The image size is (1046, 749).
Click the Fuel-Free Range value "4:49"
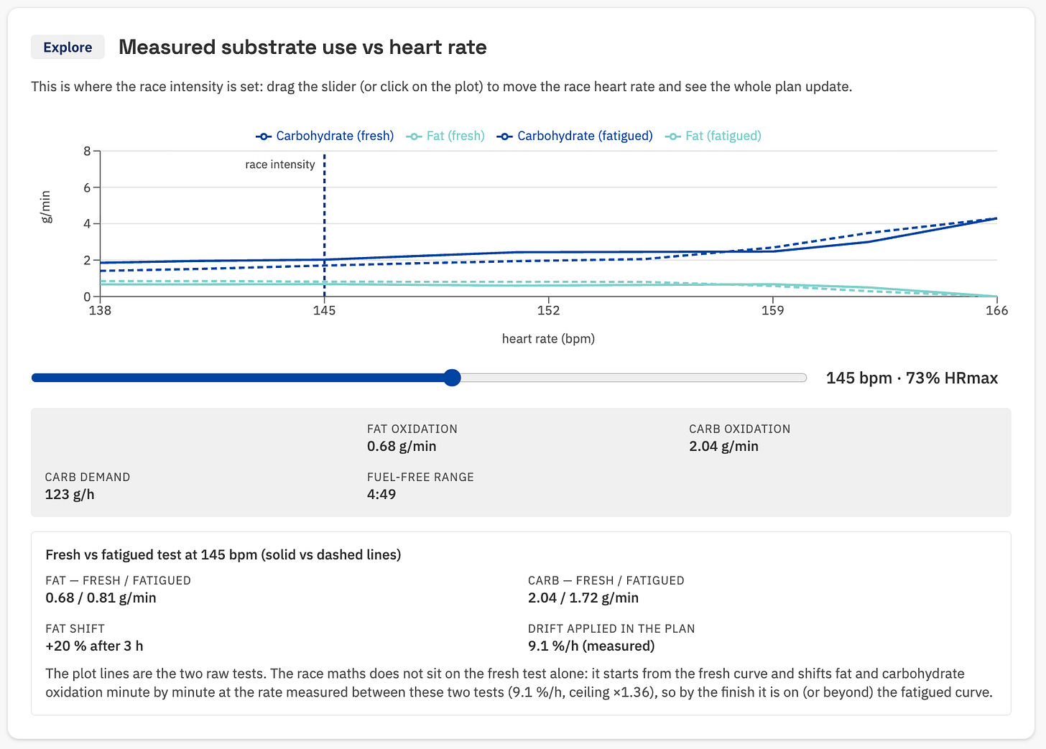point(381,494)
